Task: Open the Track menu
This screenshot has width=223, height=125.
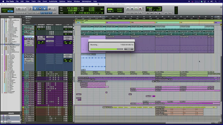Action: click(x=33, y=1)
